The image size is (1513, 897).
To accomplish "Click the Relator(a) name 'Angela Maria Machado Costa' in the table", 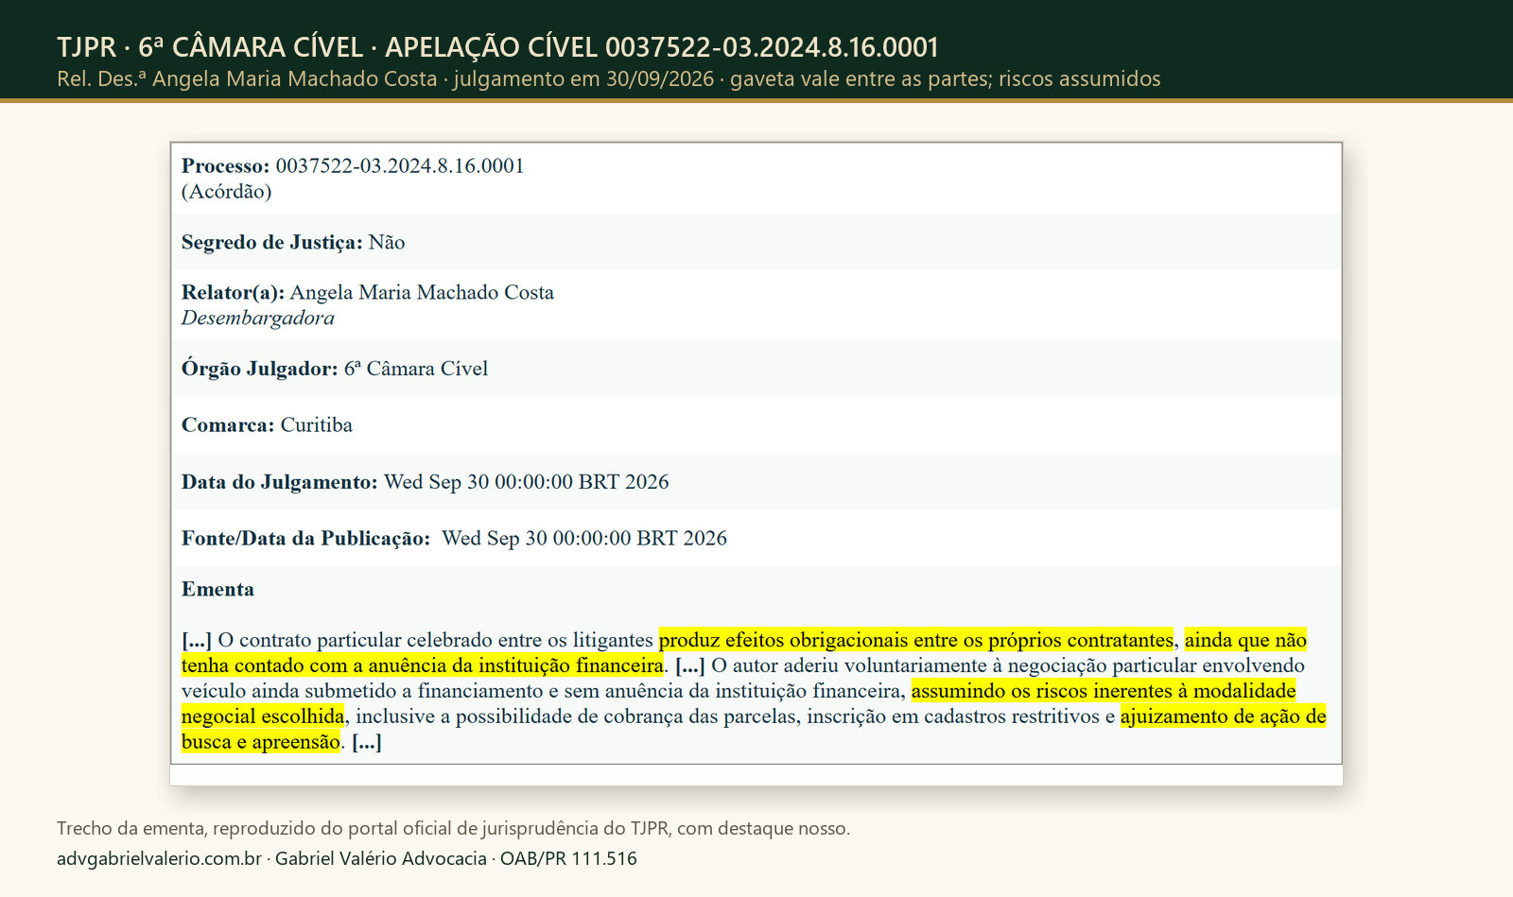I will (422, 292).
